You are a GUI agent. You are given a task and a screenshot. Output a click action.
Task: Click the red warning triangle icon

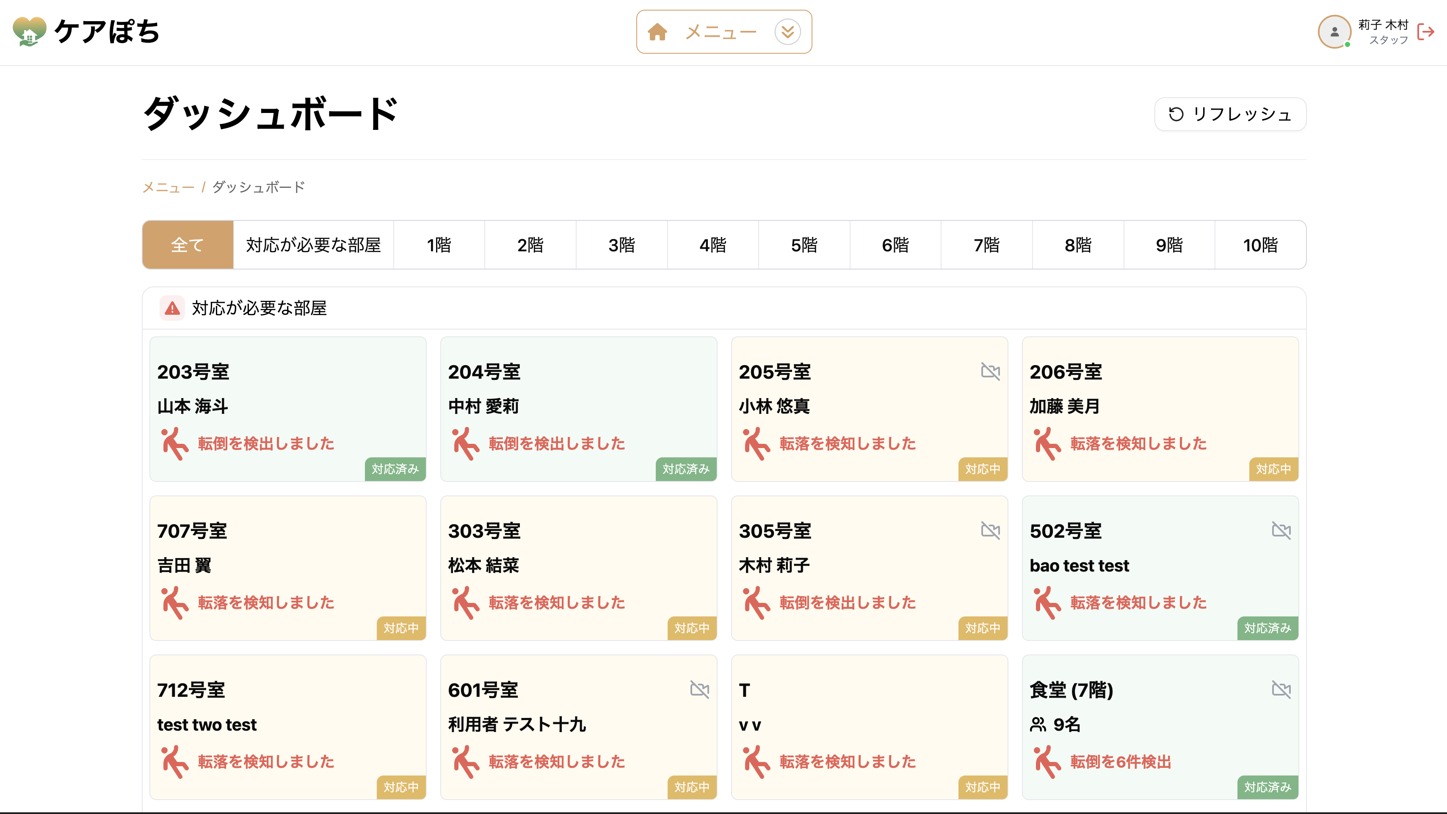172,308
